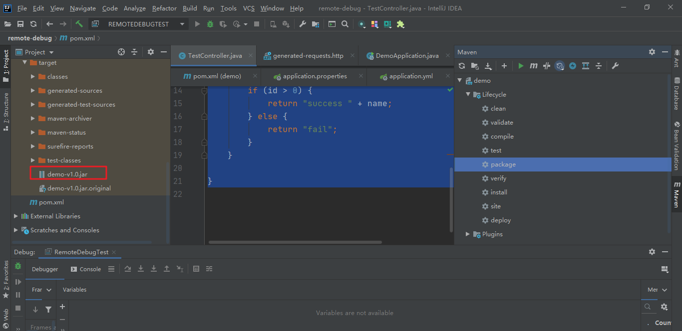Image resolution: width=682 pixels, height=331 pixels.
Task: Close the pom.xml (demo) tab
Action: (x=255, y=76)
